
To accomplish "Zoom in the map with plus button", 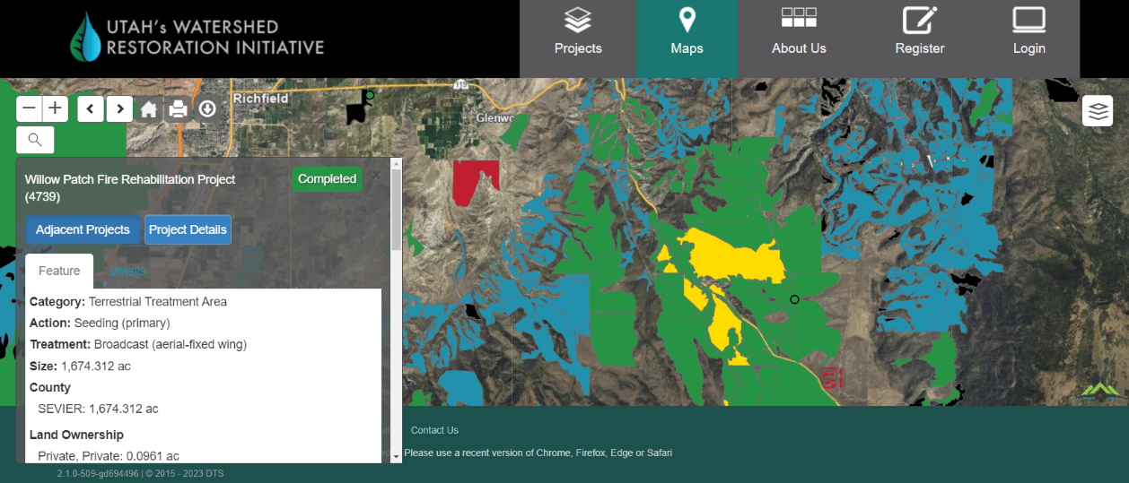I will [56, 108].
